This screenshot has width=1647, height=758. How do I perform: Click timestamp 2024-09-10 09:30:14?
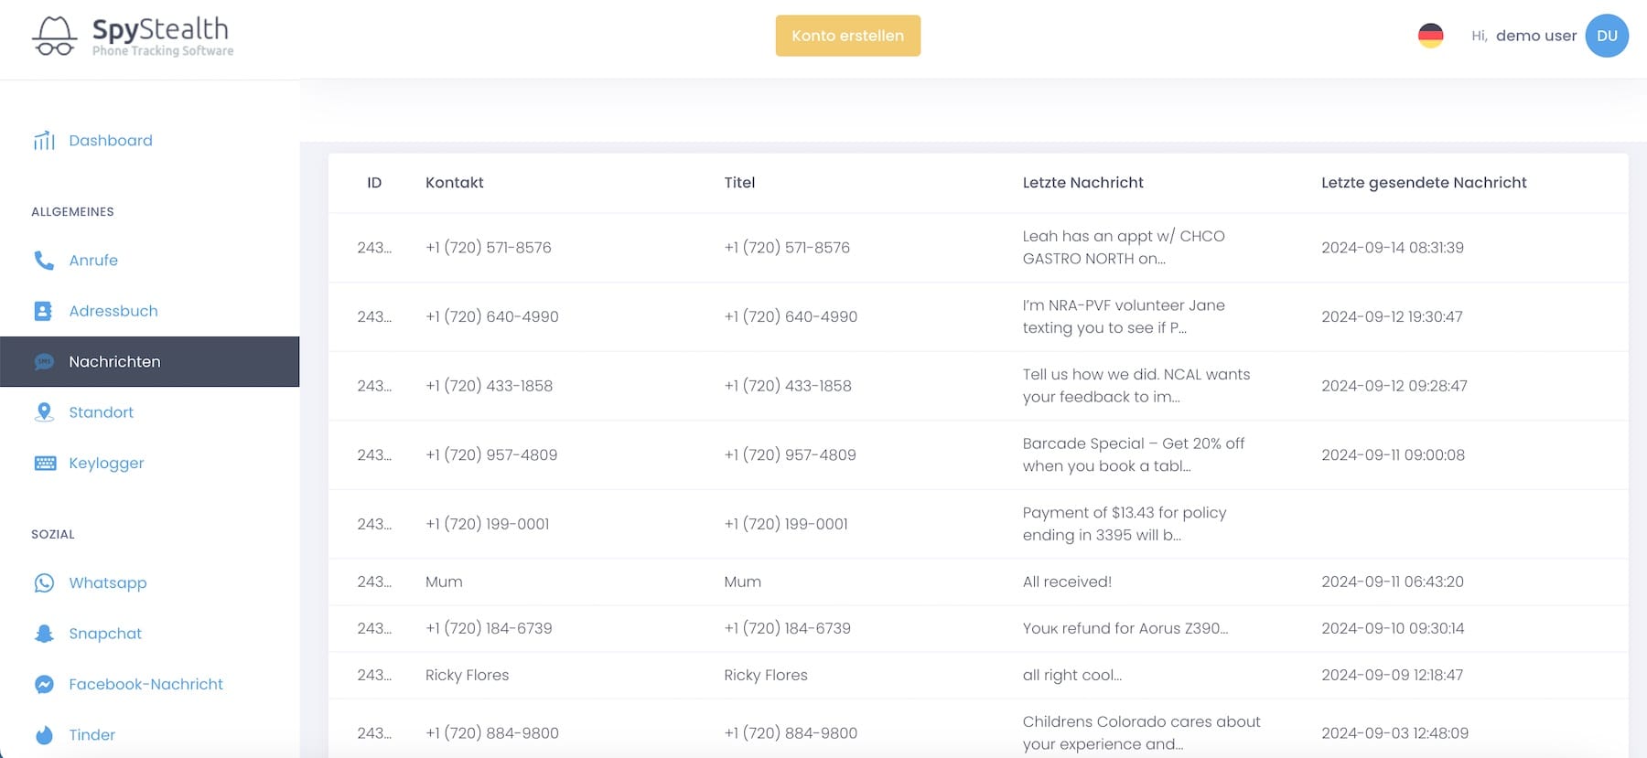(1393, 628)
